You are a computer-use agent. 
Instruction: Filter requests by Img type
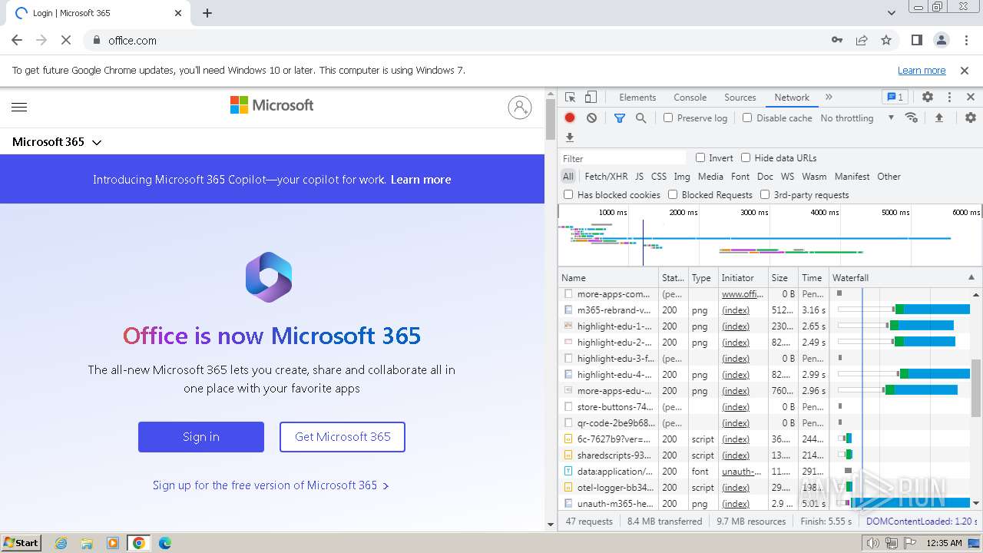point(682,177)
